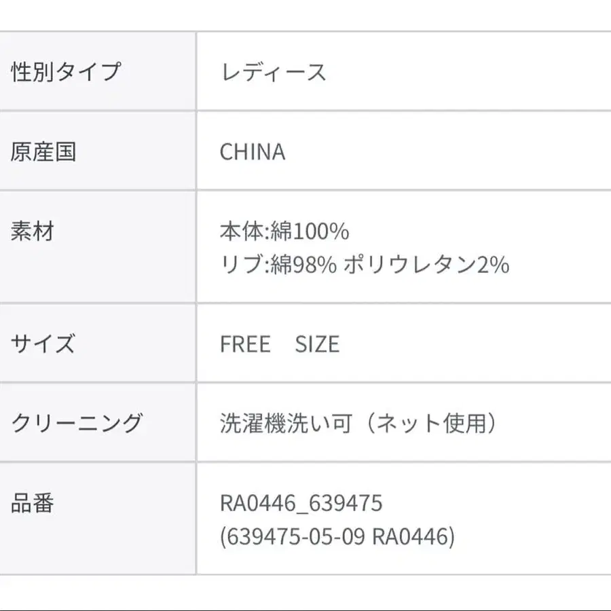Click the (639475-05-09 RA0446) code line
The width and height of the screenshot is (611, 611).
(337, 536)
